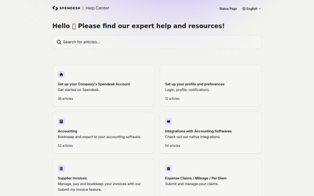
Task: Click 'Submit and manage your claims.' text
Action: [x=192, y=184]
